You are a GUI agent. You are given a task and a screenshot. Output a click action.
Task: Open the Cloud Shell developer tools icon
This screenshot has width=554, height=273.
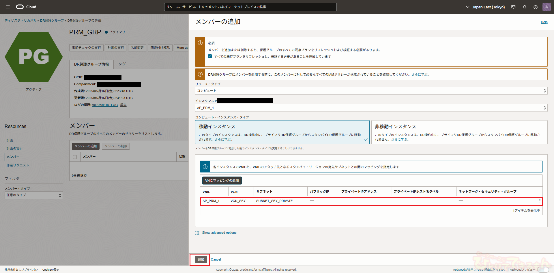(x=513, y=7)
